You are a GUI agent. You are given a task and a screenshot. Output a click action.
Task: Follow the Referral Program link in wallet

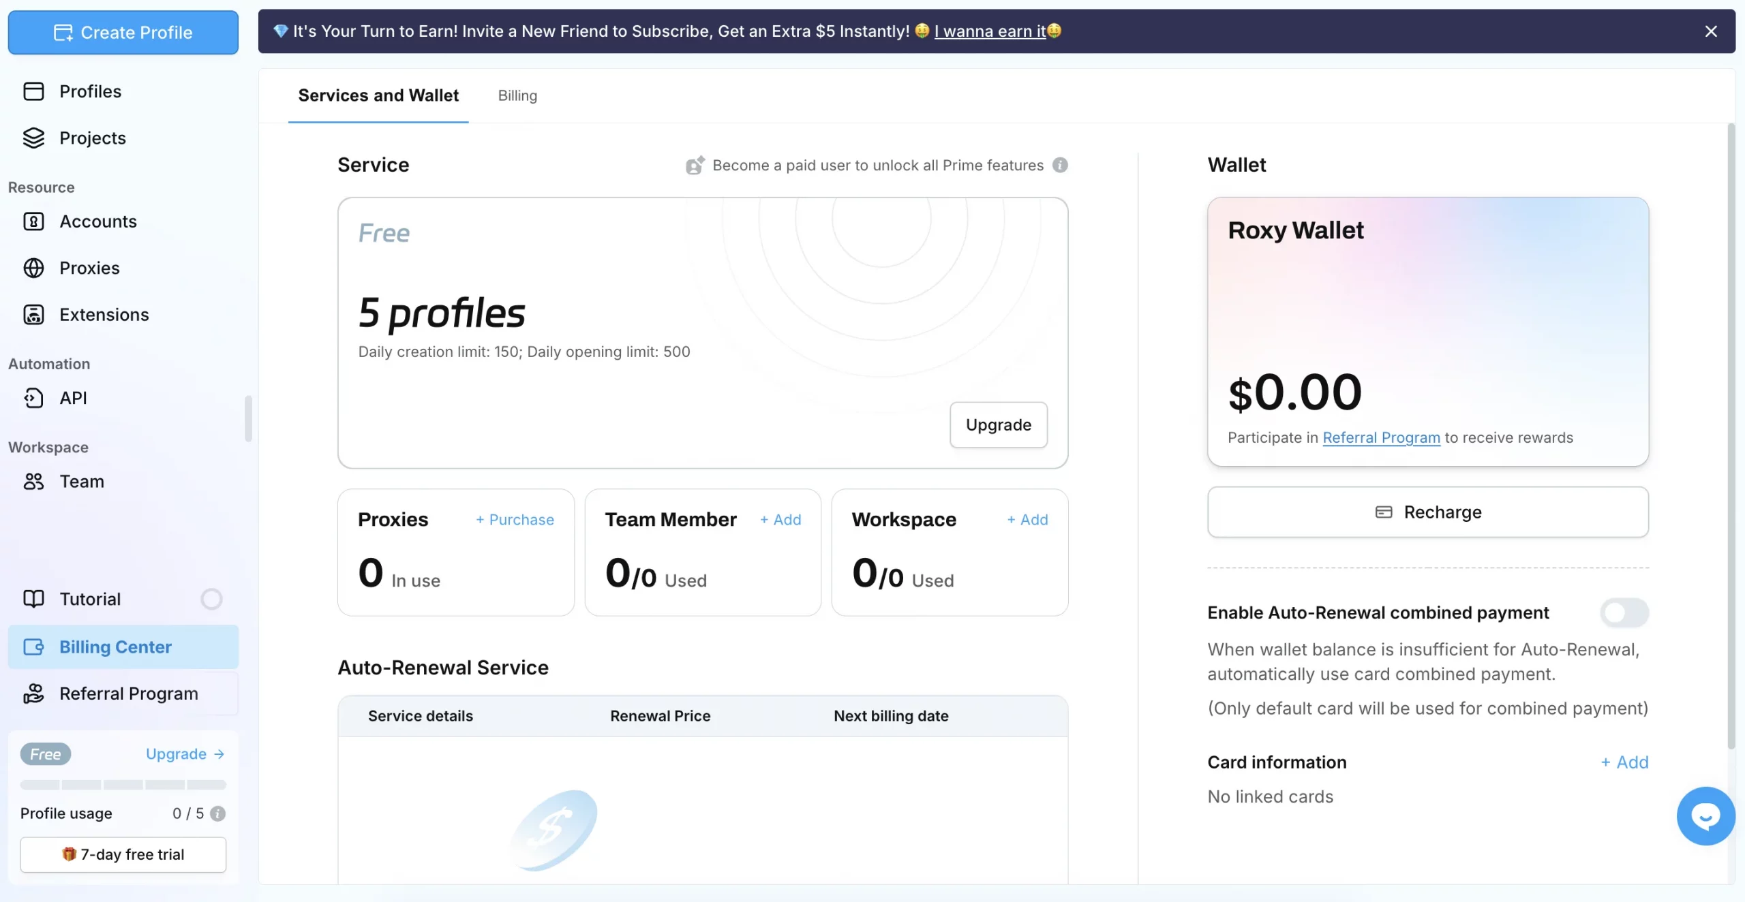[x=1381, y=438]
